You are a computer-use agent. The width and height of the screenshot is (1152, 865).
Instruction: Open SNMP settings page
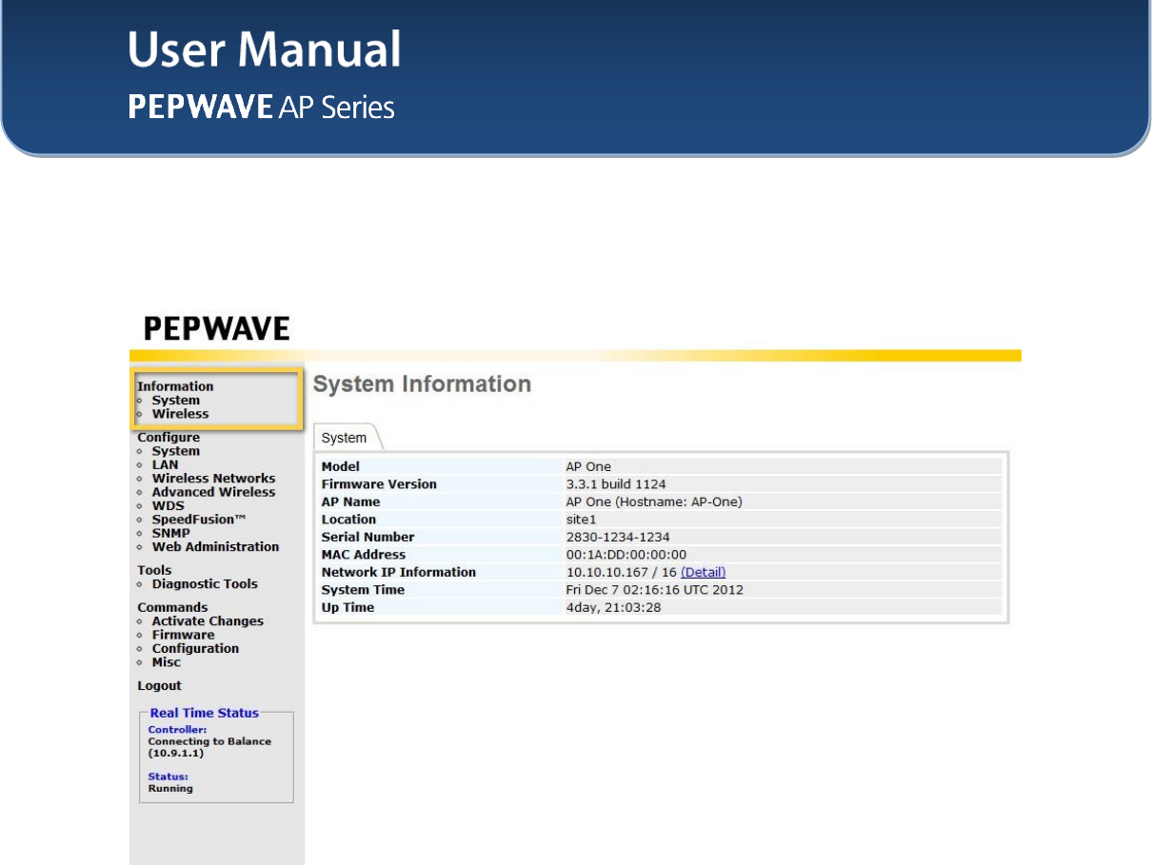(169, 533)
